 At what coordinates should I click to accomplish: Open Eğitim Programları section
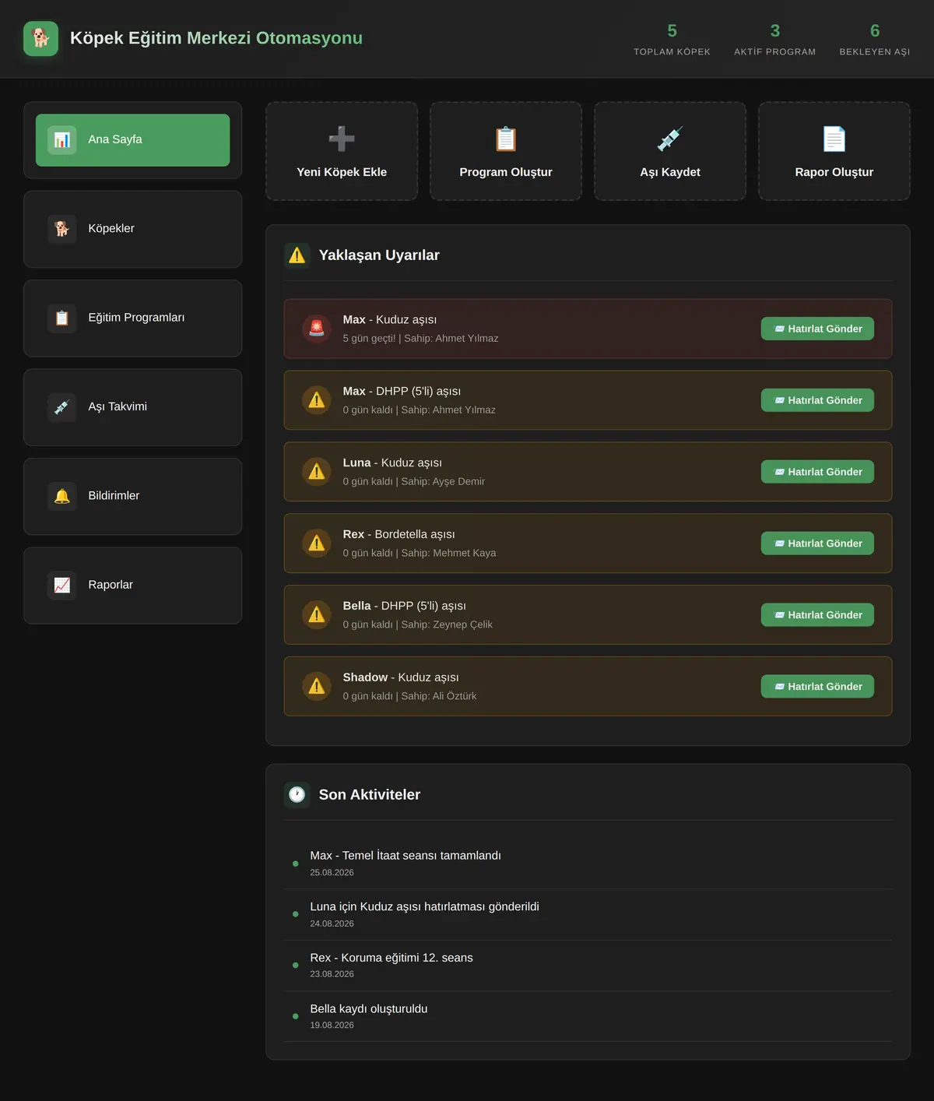coord(133,318)
